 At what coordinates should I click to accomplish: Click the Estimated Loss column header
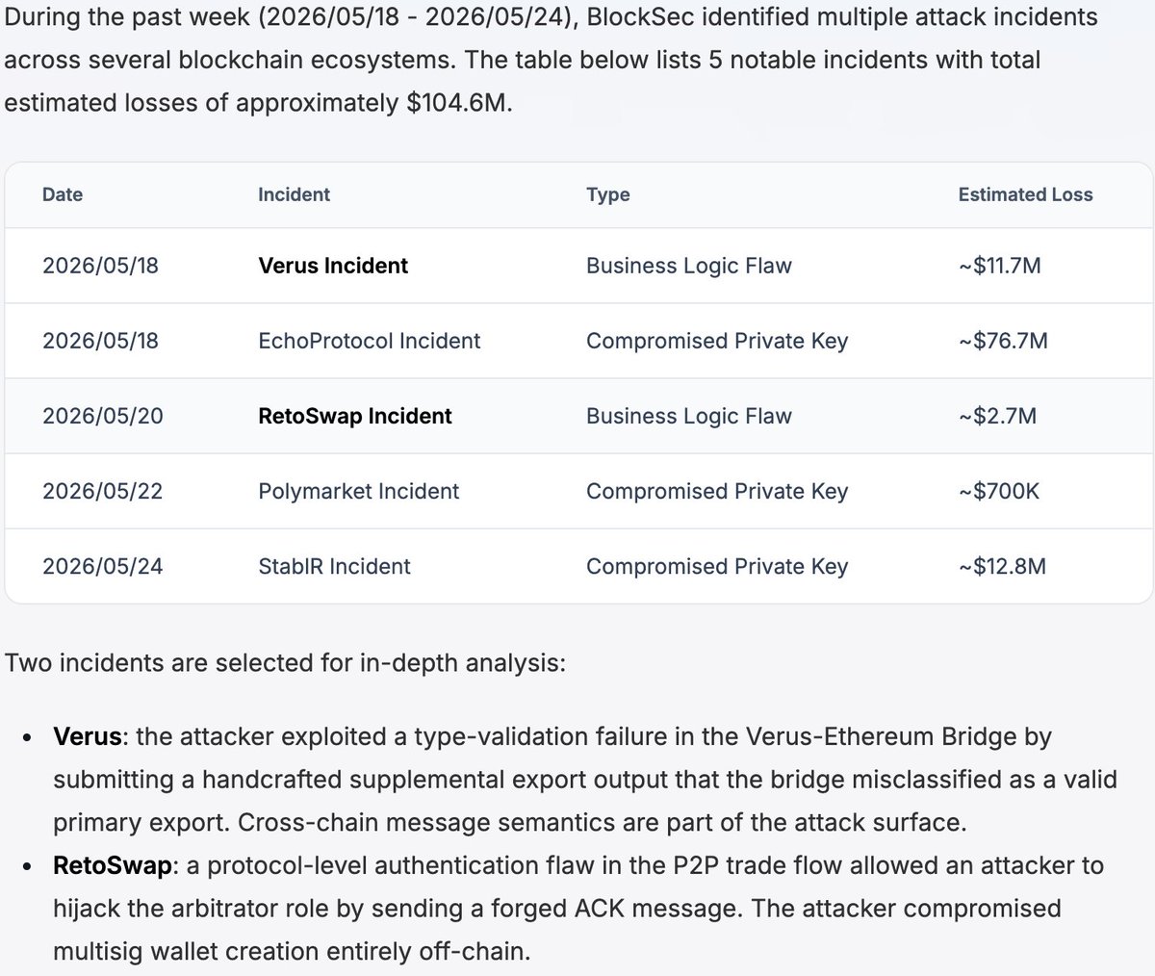pos(1025,194)
